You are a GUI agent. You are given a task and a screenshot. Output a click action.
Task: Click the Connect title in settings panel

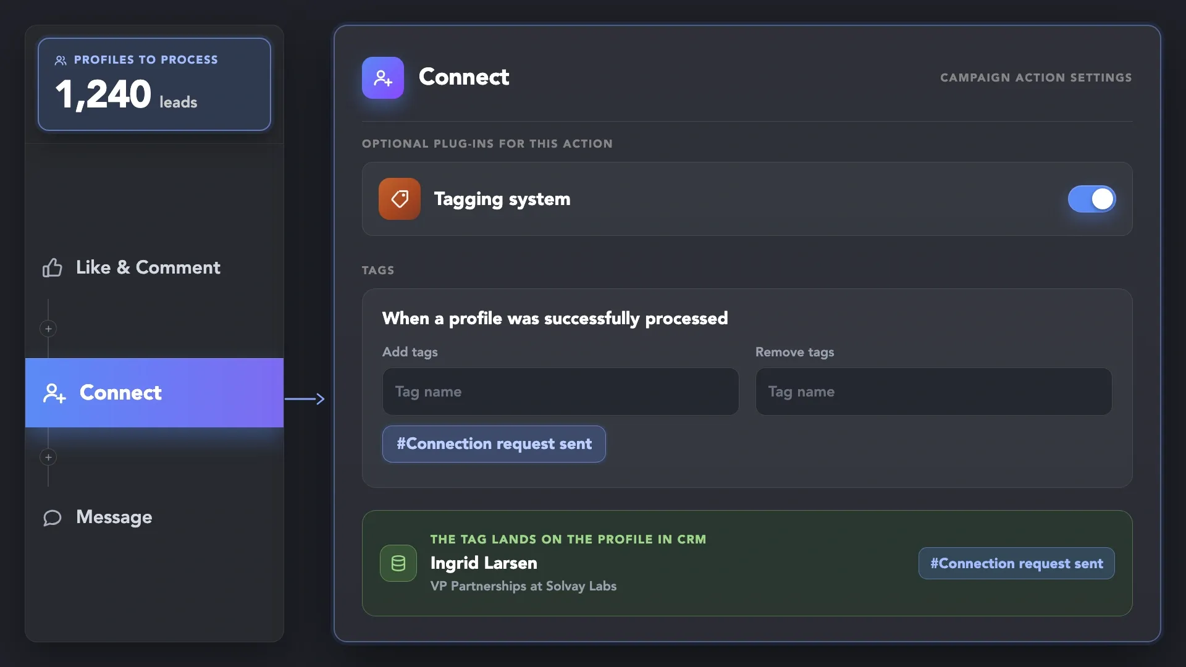tap(463, 77)
